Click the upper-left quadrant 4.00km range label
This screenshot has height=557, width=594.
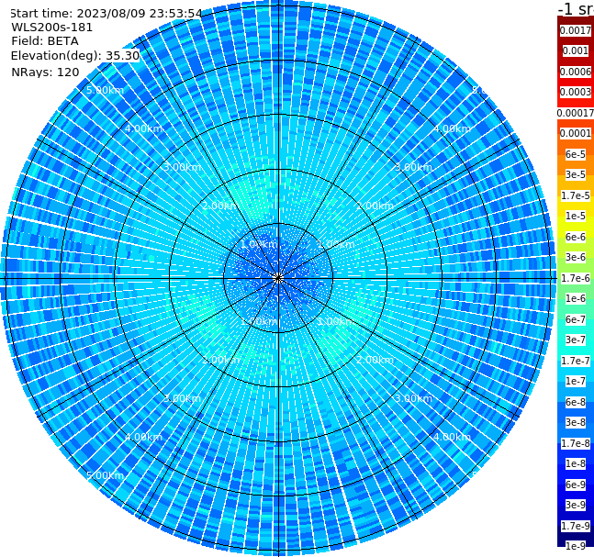click(143, 128)
